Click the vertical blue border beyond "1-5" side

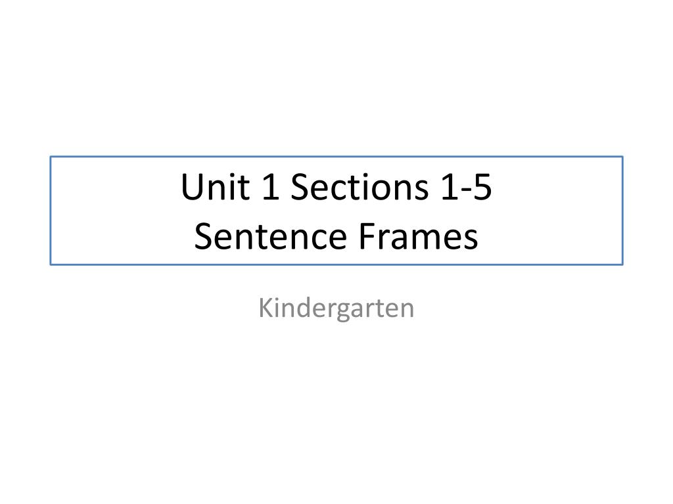click(x=622, y=211)
